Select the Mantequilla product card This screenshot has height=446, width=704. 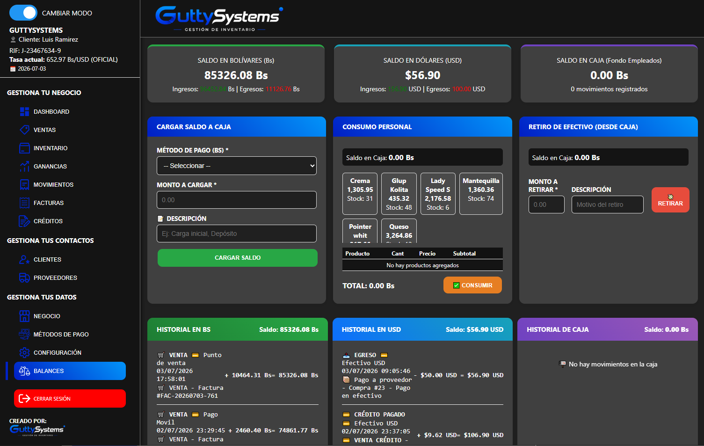click(481, 194)
